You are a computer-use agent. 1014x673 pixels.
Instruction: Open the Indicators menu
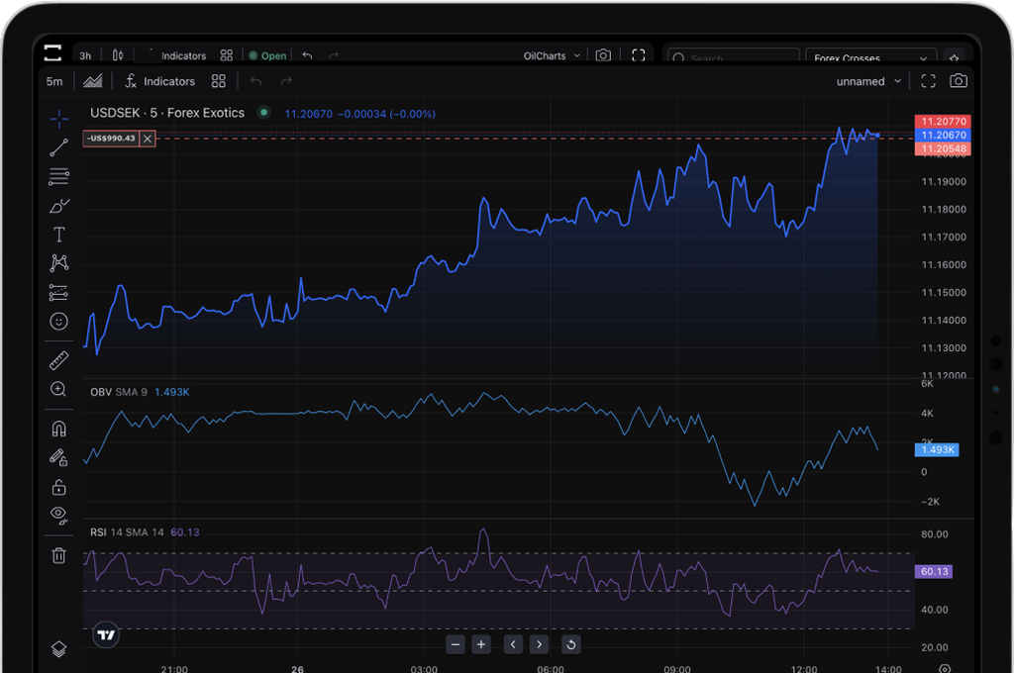click(x=159, y=81)
